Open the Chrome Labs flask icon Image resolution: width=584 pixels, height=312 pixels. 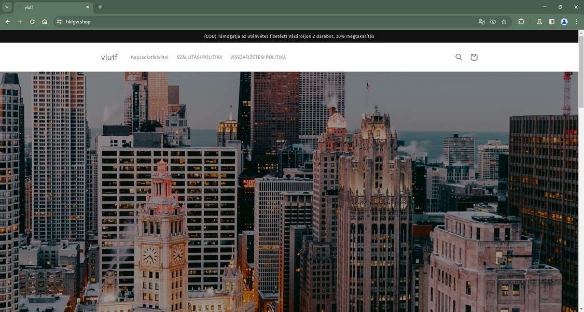pyautogui.click(x=539, y=22)
